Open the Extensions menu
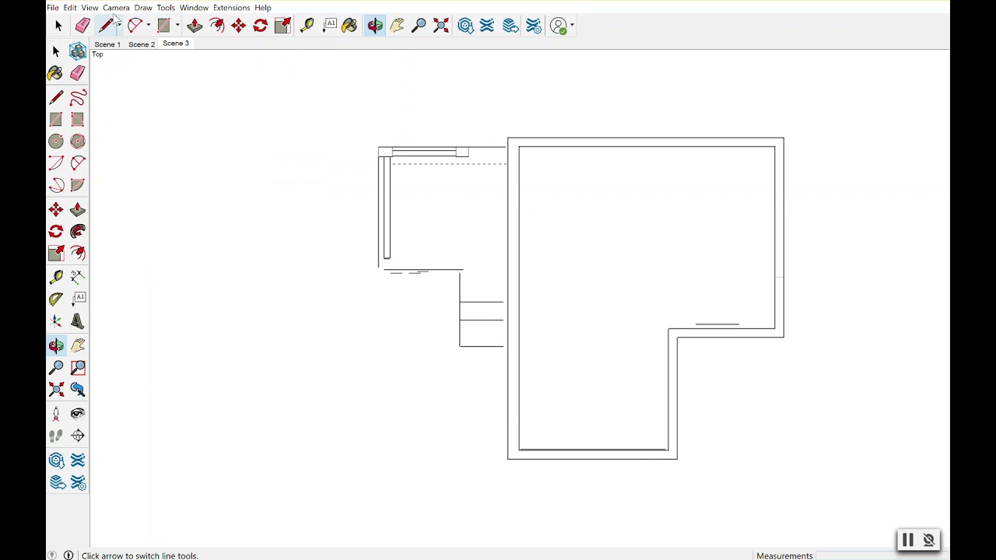The height and width of the screenshot is (560, 996). [x=231, y=8]
